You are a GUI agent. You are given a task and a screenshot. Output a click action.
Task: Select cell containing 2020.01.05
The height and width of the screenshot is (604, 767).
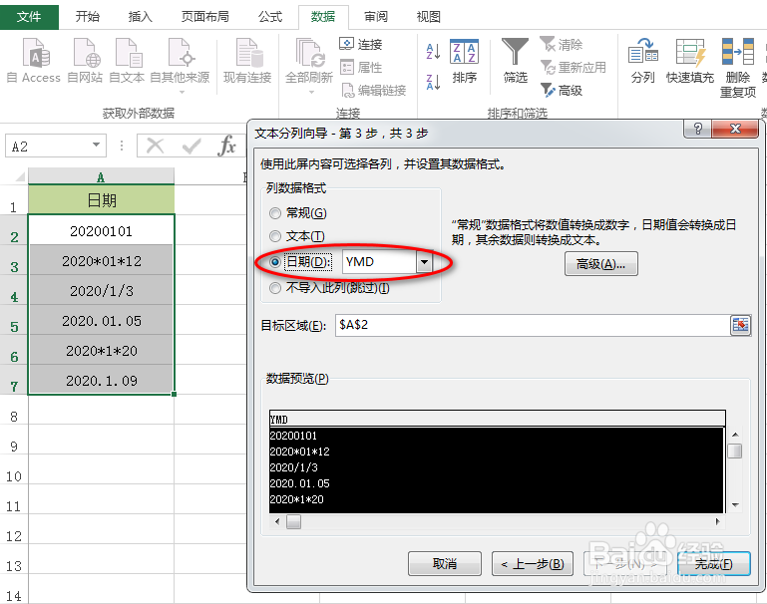(102, 320)
